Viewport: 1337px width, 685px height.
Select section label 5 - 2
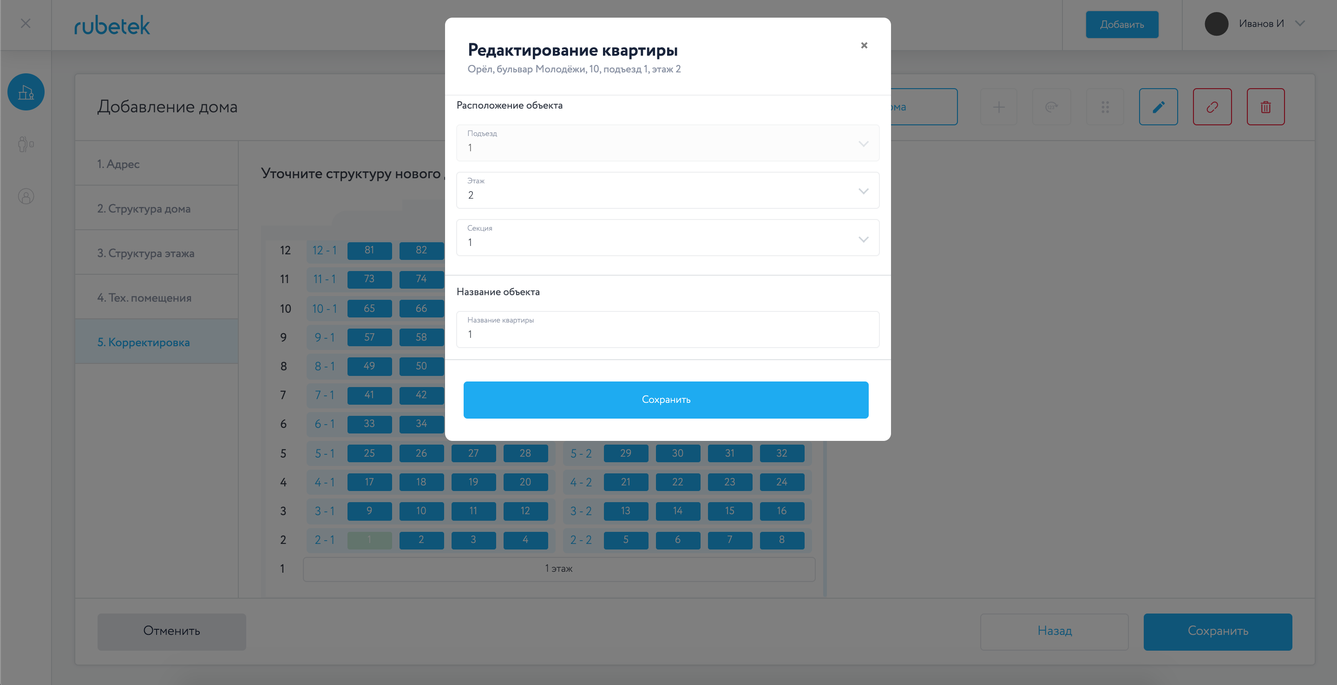point(581,453)
